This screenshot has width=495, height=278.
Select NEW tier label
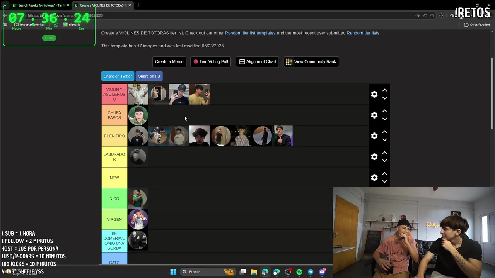(x=114, y=178)
